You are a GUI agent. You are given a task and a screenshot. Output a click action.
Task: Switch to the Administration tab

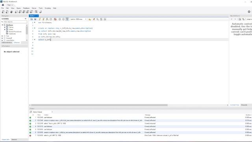[x=7, y=43]
